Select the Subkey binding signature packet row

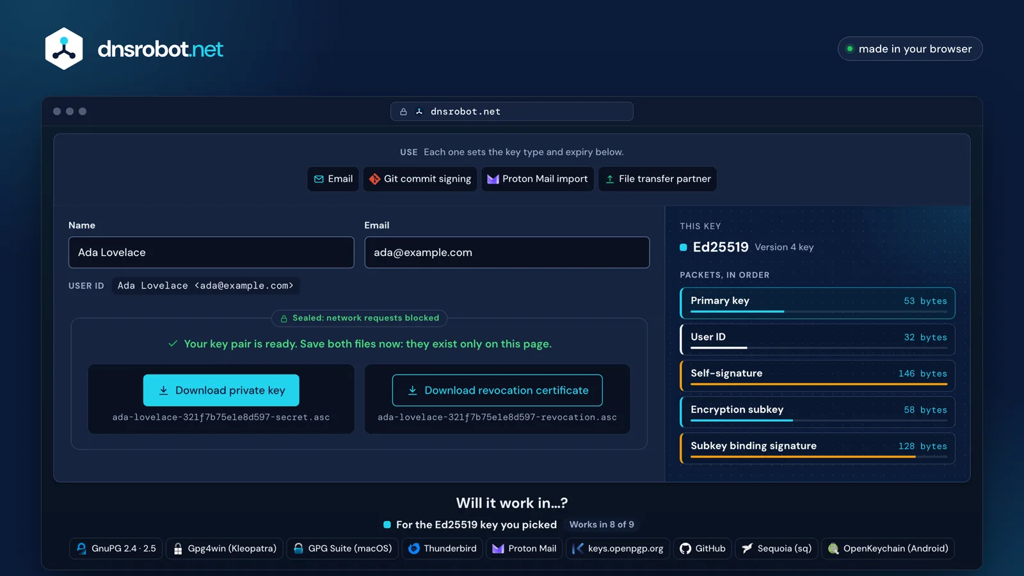tap(817, 449)
